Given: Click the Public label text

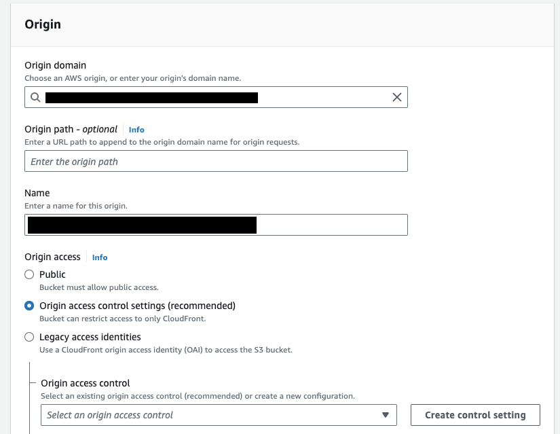Looking at the screenshot, I should tap(54, 274).
